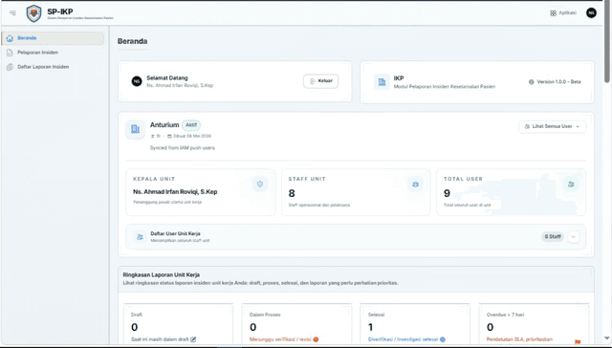Click the Selesai summary card
Screen dimensions: 612x348
click(415, 325)
